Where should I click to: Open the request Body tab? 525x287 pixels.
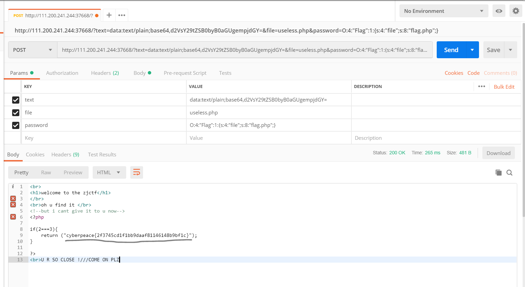tap(142, 73)
